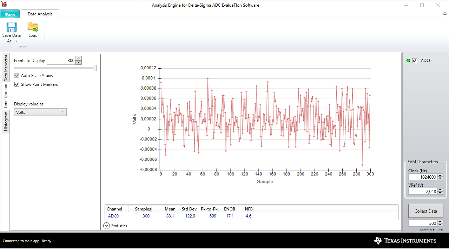Screen dimensions: 449x249
Task: Toggle the Show Point Markers checkbox
Action: 17,84
